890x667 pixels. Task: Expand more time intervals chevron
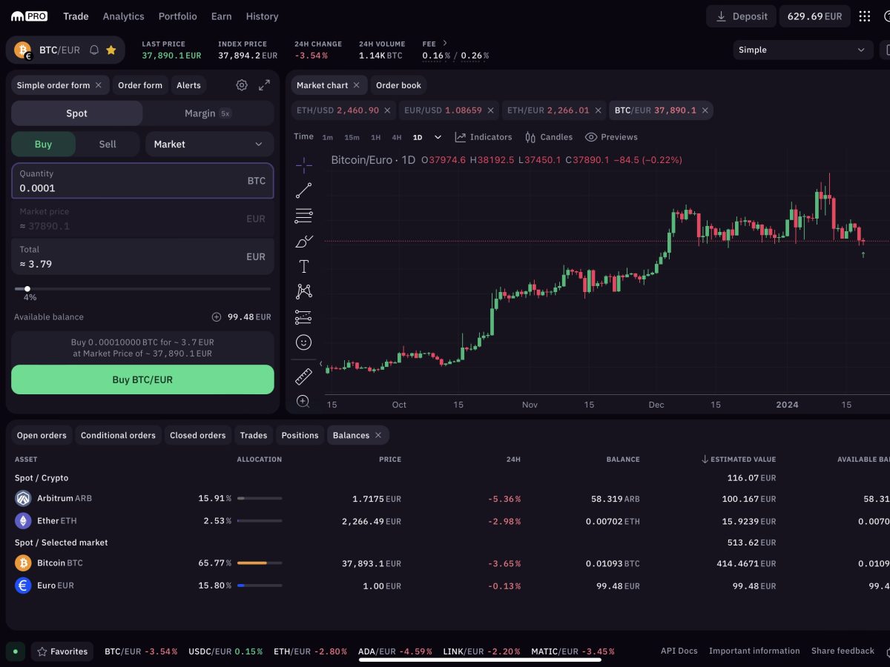(x=438, y=137)
